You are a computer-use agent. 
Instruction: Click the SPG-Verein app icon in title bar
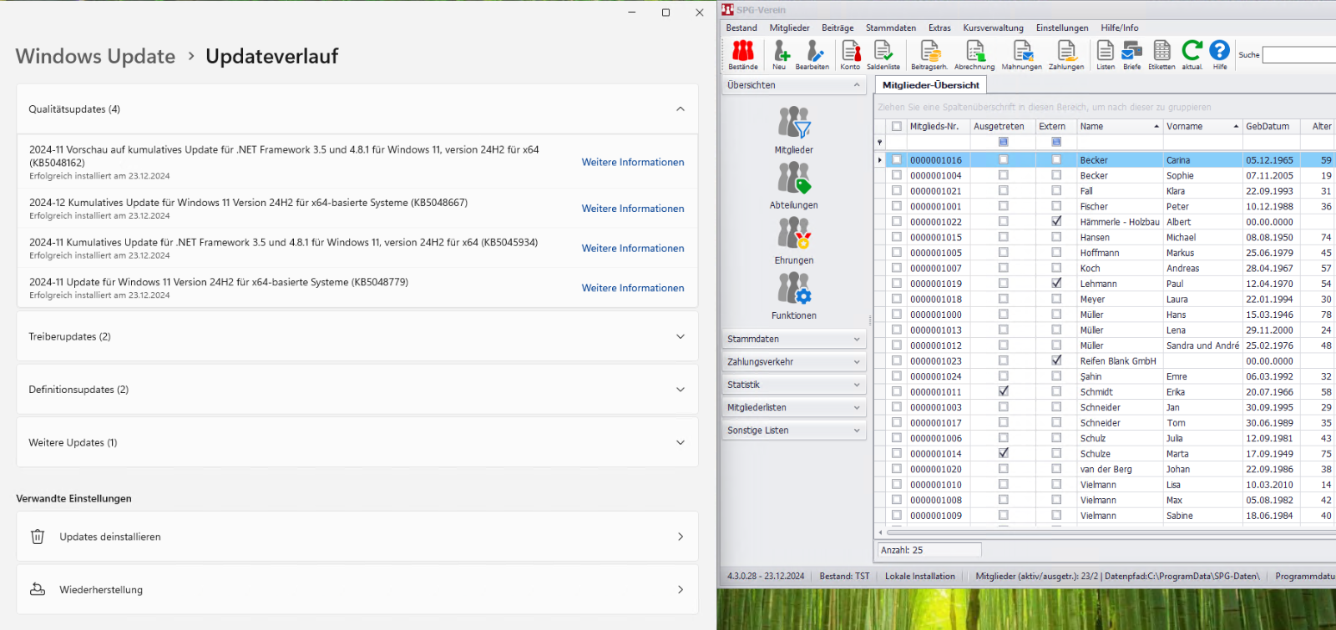(727, 10)
